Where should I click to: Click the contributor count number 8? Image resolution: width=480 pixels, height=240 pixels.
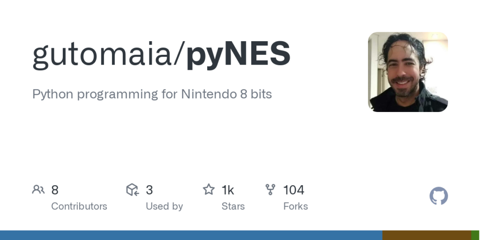coord(55,190)
